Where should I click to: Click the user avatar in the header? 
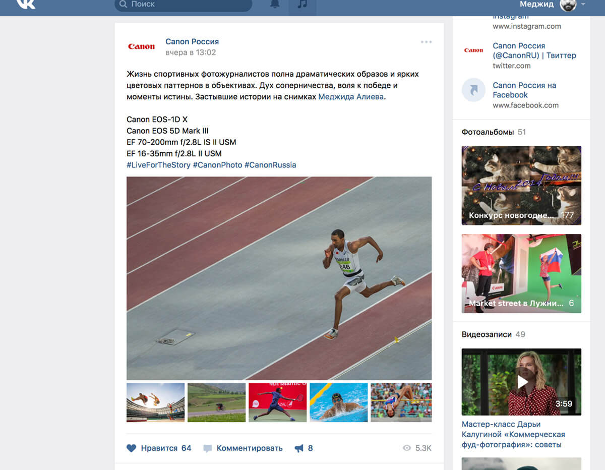pos(568,4)
